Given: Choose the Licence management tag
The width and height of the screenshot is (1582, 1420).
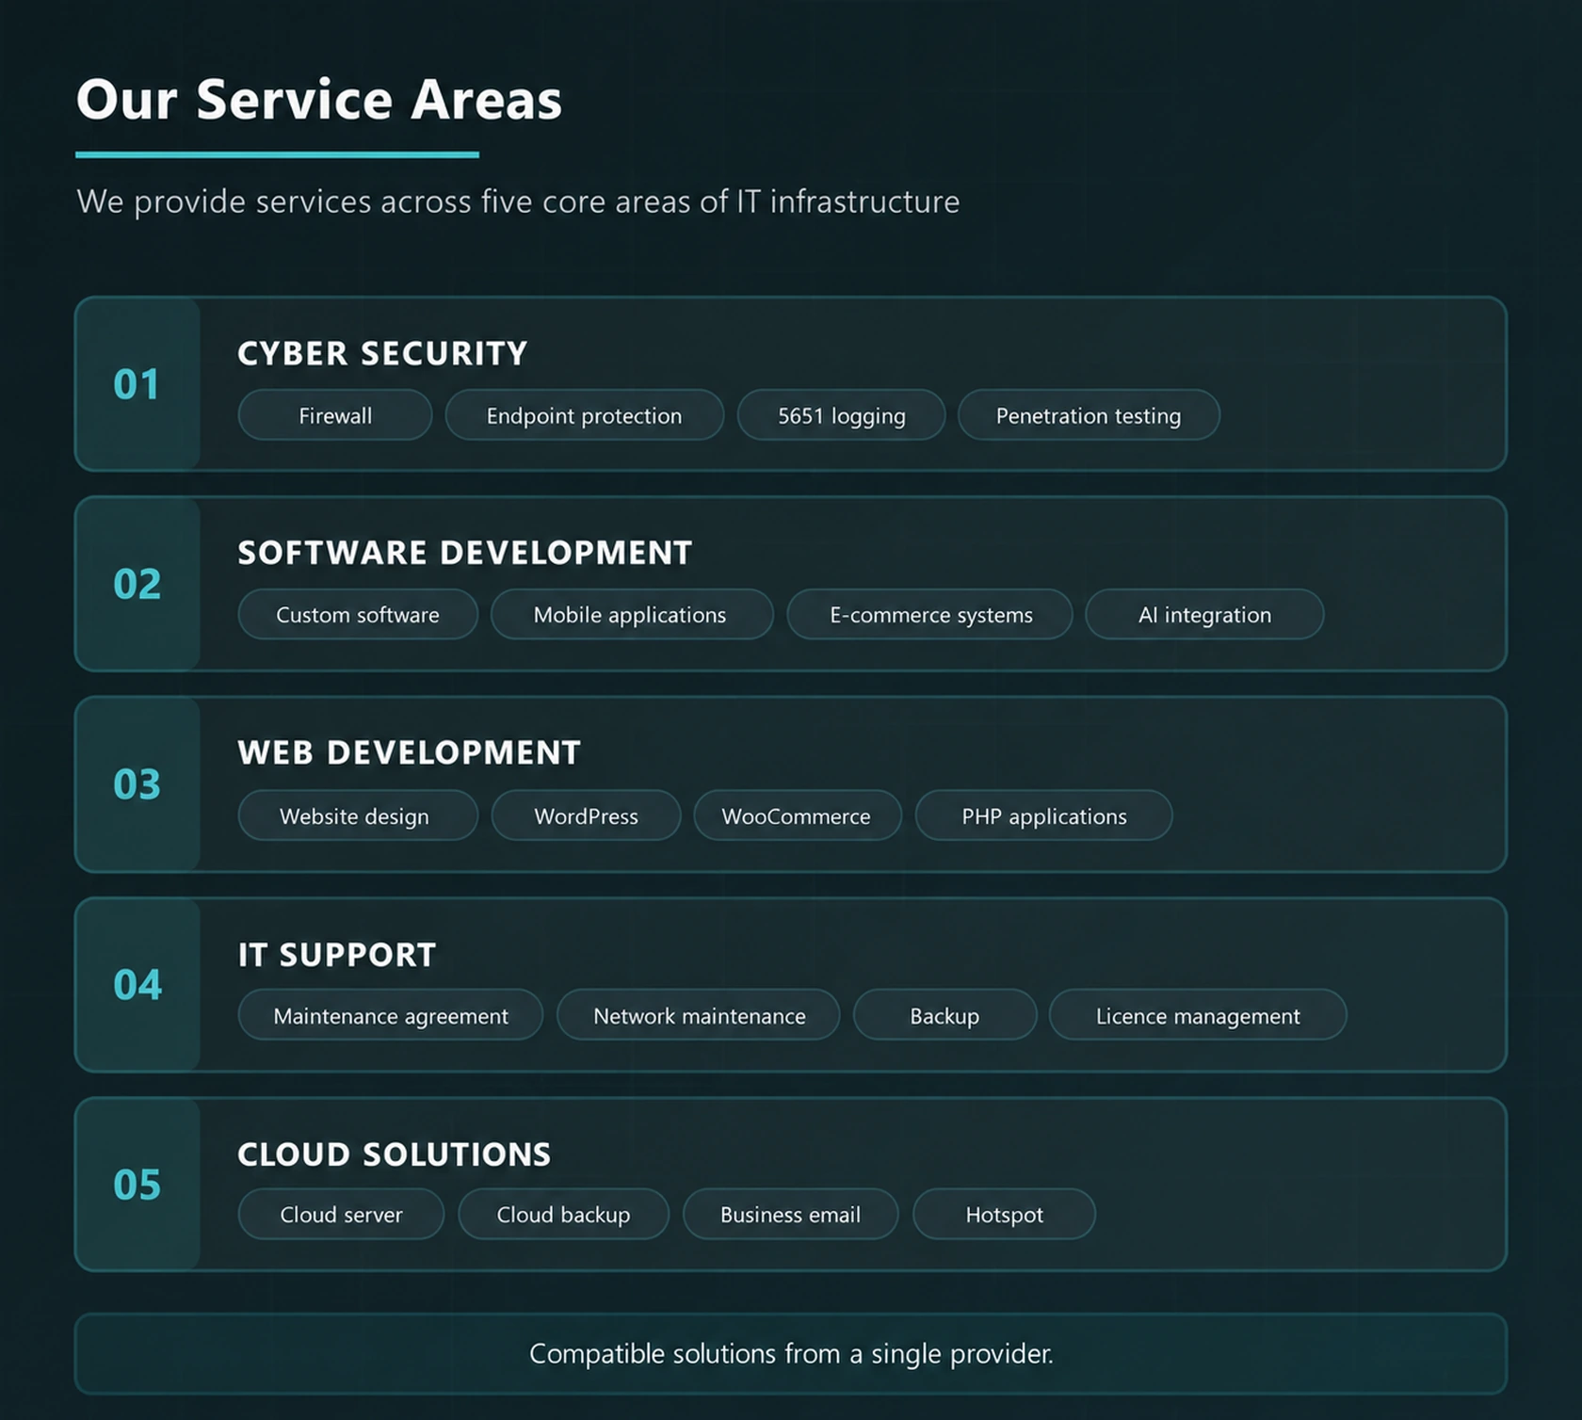Looking at the screenshot, I should coord(1198,1015).
